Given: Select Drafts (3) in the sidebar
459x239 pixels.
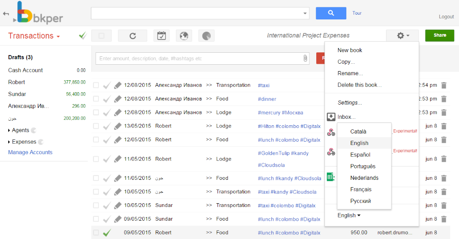Looking at the screenshot, I should click(20, 57).
